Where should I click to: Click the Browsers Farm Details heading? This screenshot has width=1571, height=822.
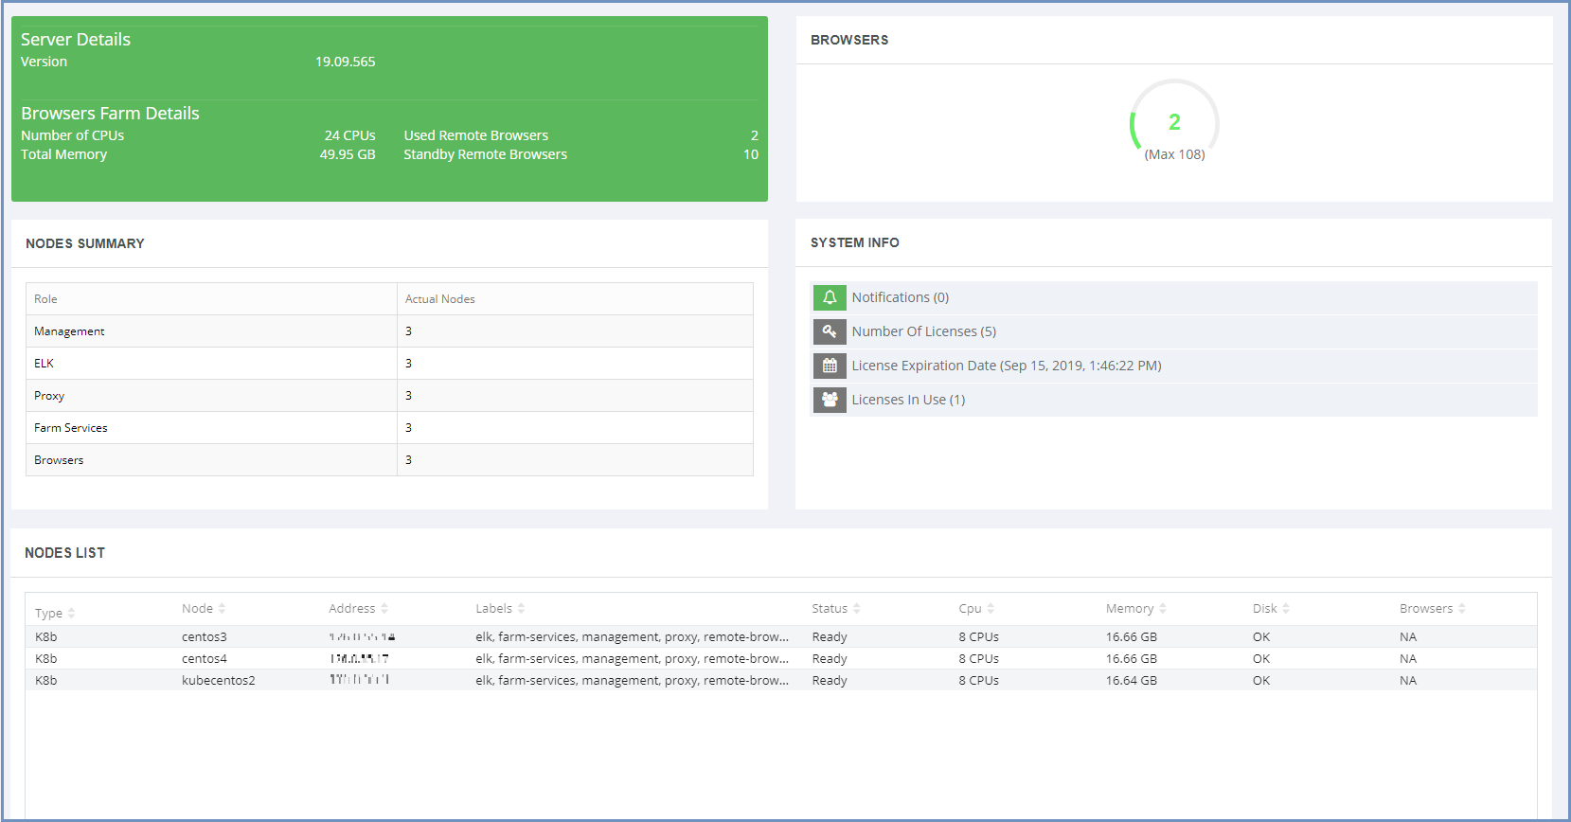tap(110, 114)
